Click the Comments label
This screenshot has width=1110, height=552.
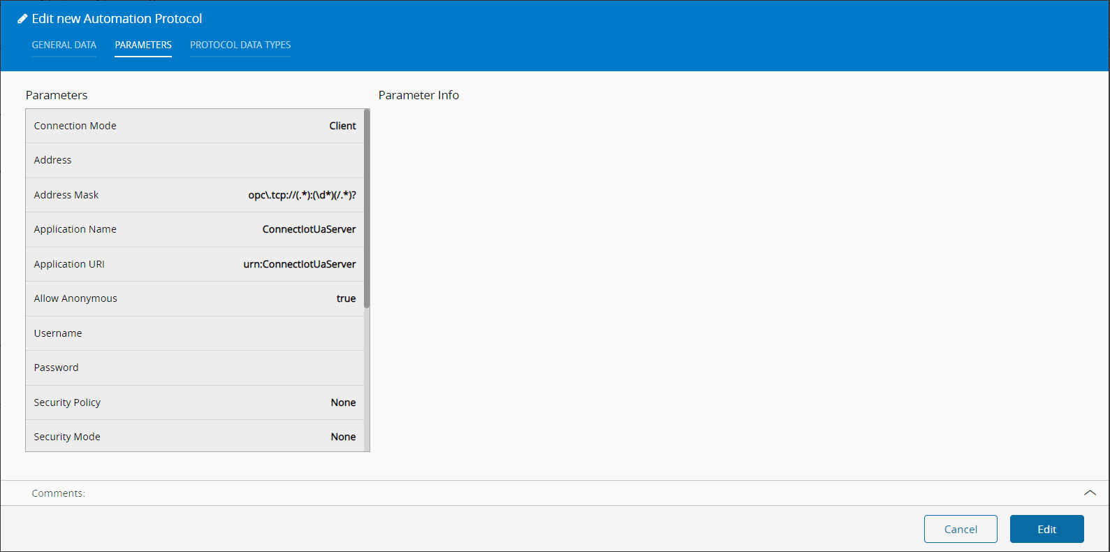click(59, 493)
